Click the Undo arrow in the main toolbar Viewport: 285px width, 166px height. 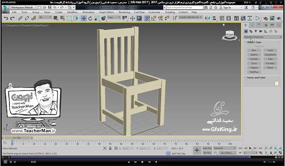click(x=6, y=18)
